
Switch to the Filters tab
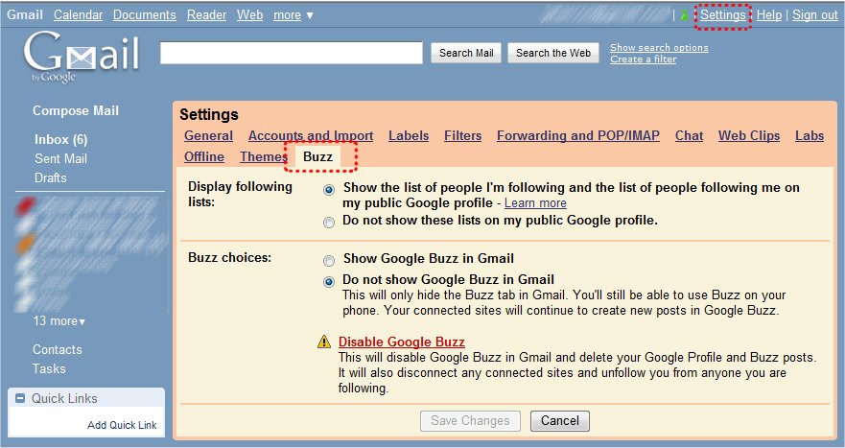(462, 136)
